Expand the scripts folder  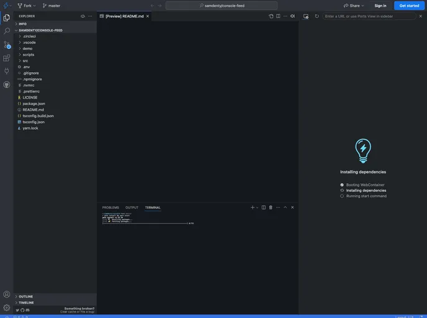(55, 55)
